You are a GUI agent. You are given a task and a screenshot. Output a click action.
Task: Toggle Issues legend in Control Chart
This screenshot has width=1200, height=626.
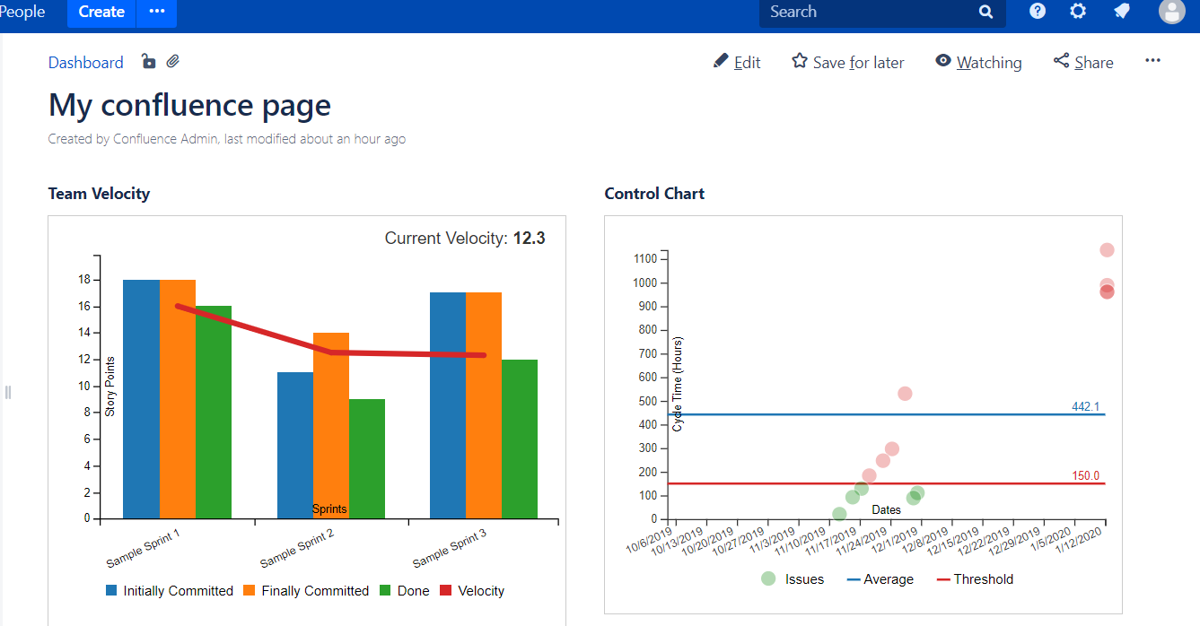tap(793, 579)
